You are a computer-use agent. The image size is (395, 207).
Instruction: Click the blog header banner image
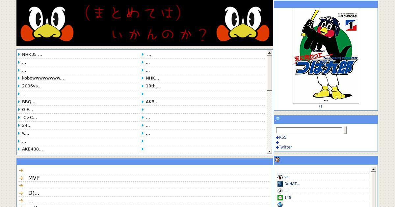tap(145, 23)
